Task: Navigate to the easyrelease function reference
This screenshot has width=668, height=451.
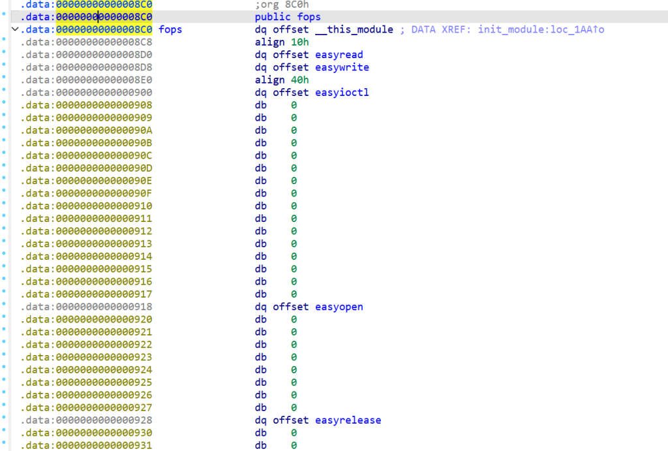Action: [348, 420]
